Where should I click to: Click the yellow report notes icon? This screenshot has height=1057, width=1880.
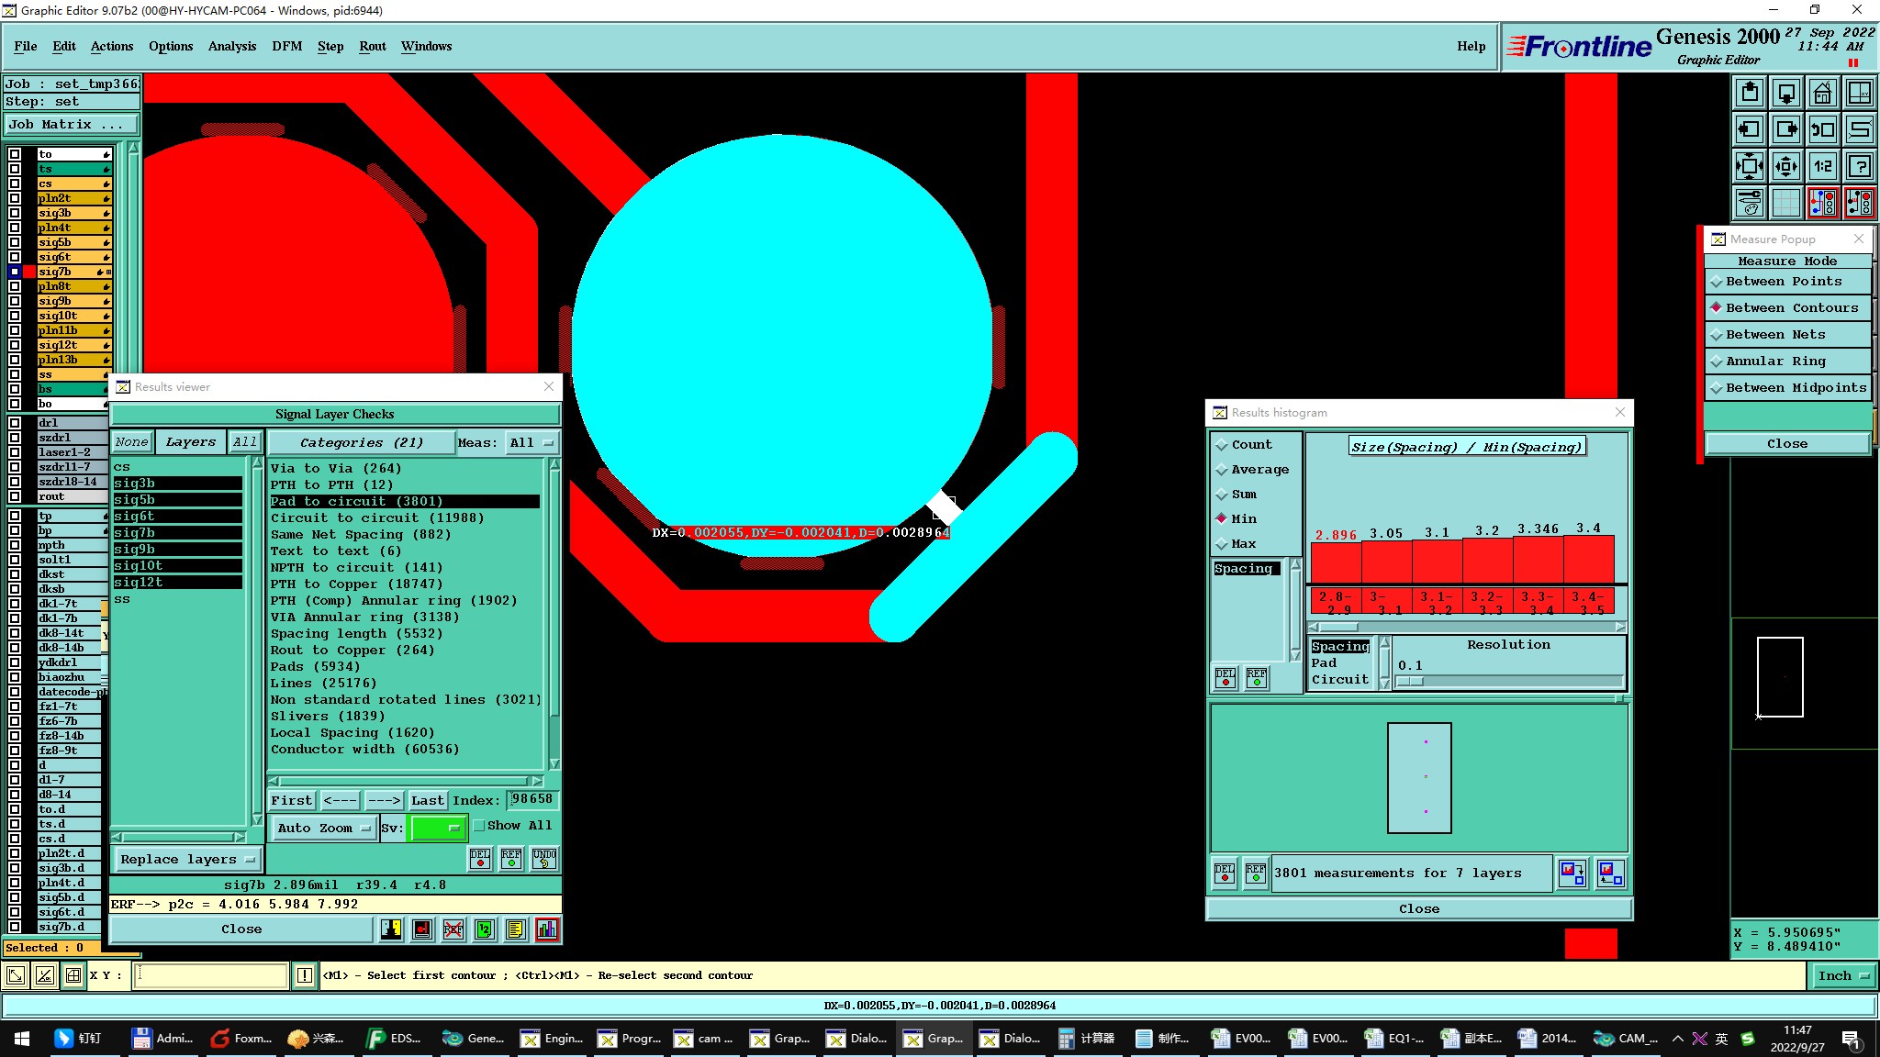516,929
